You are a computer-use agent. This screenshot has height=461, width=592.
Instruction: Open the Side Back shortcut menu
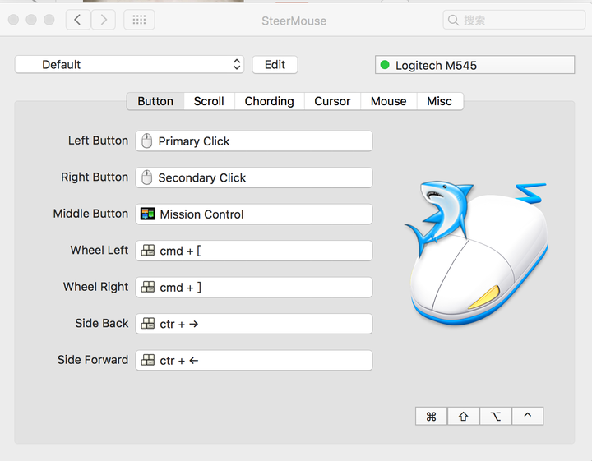click(x=254, y=324)
